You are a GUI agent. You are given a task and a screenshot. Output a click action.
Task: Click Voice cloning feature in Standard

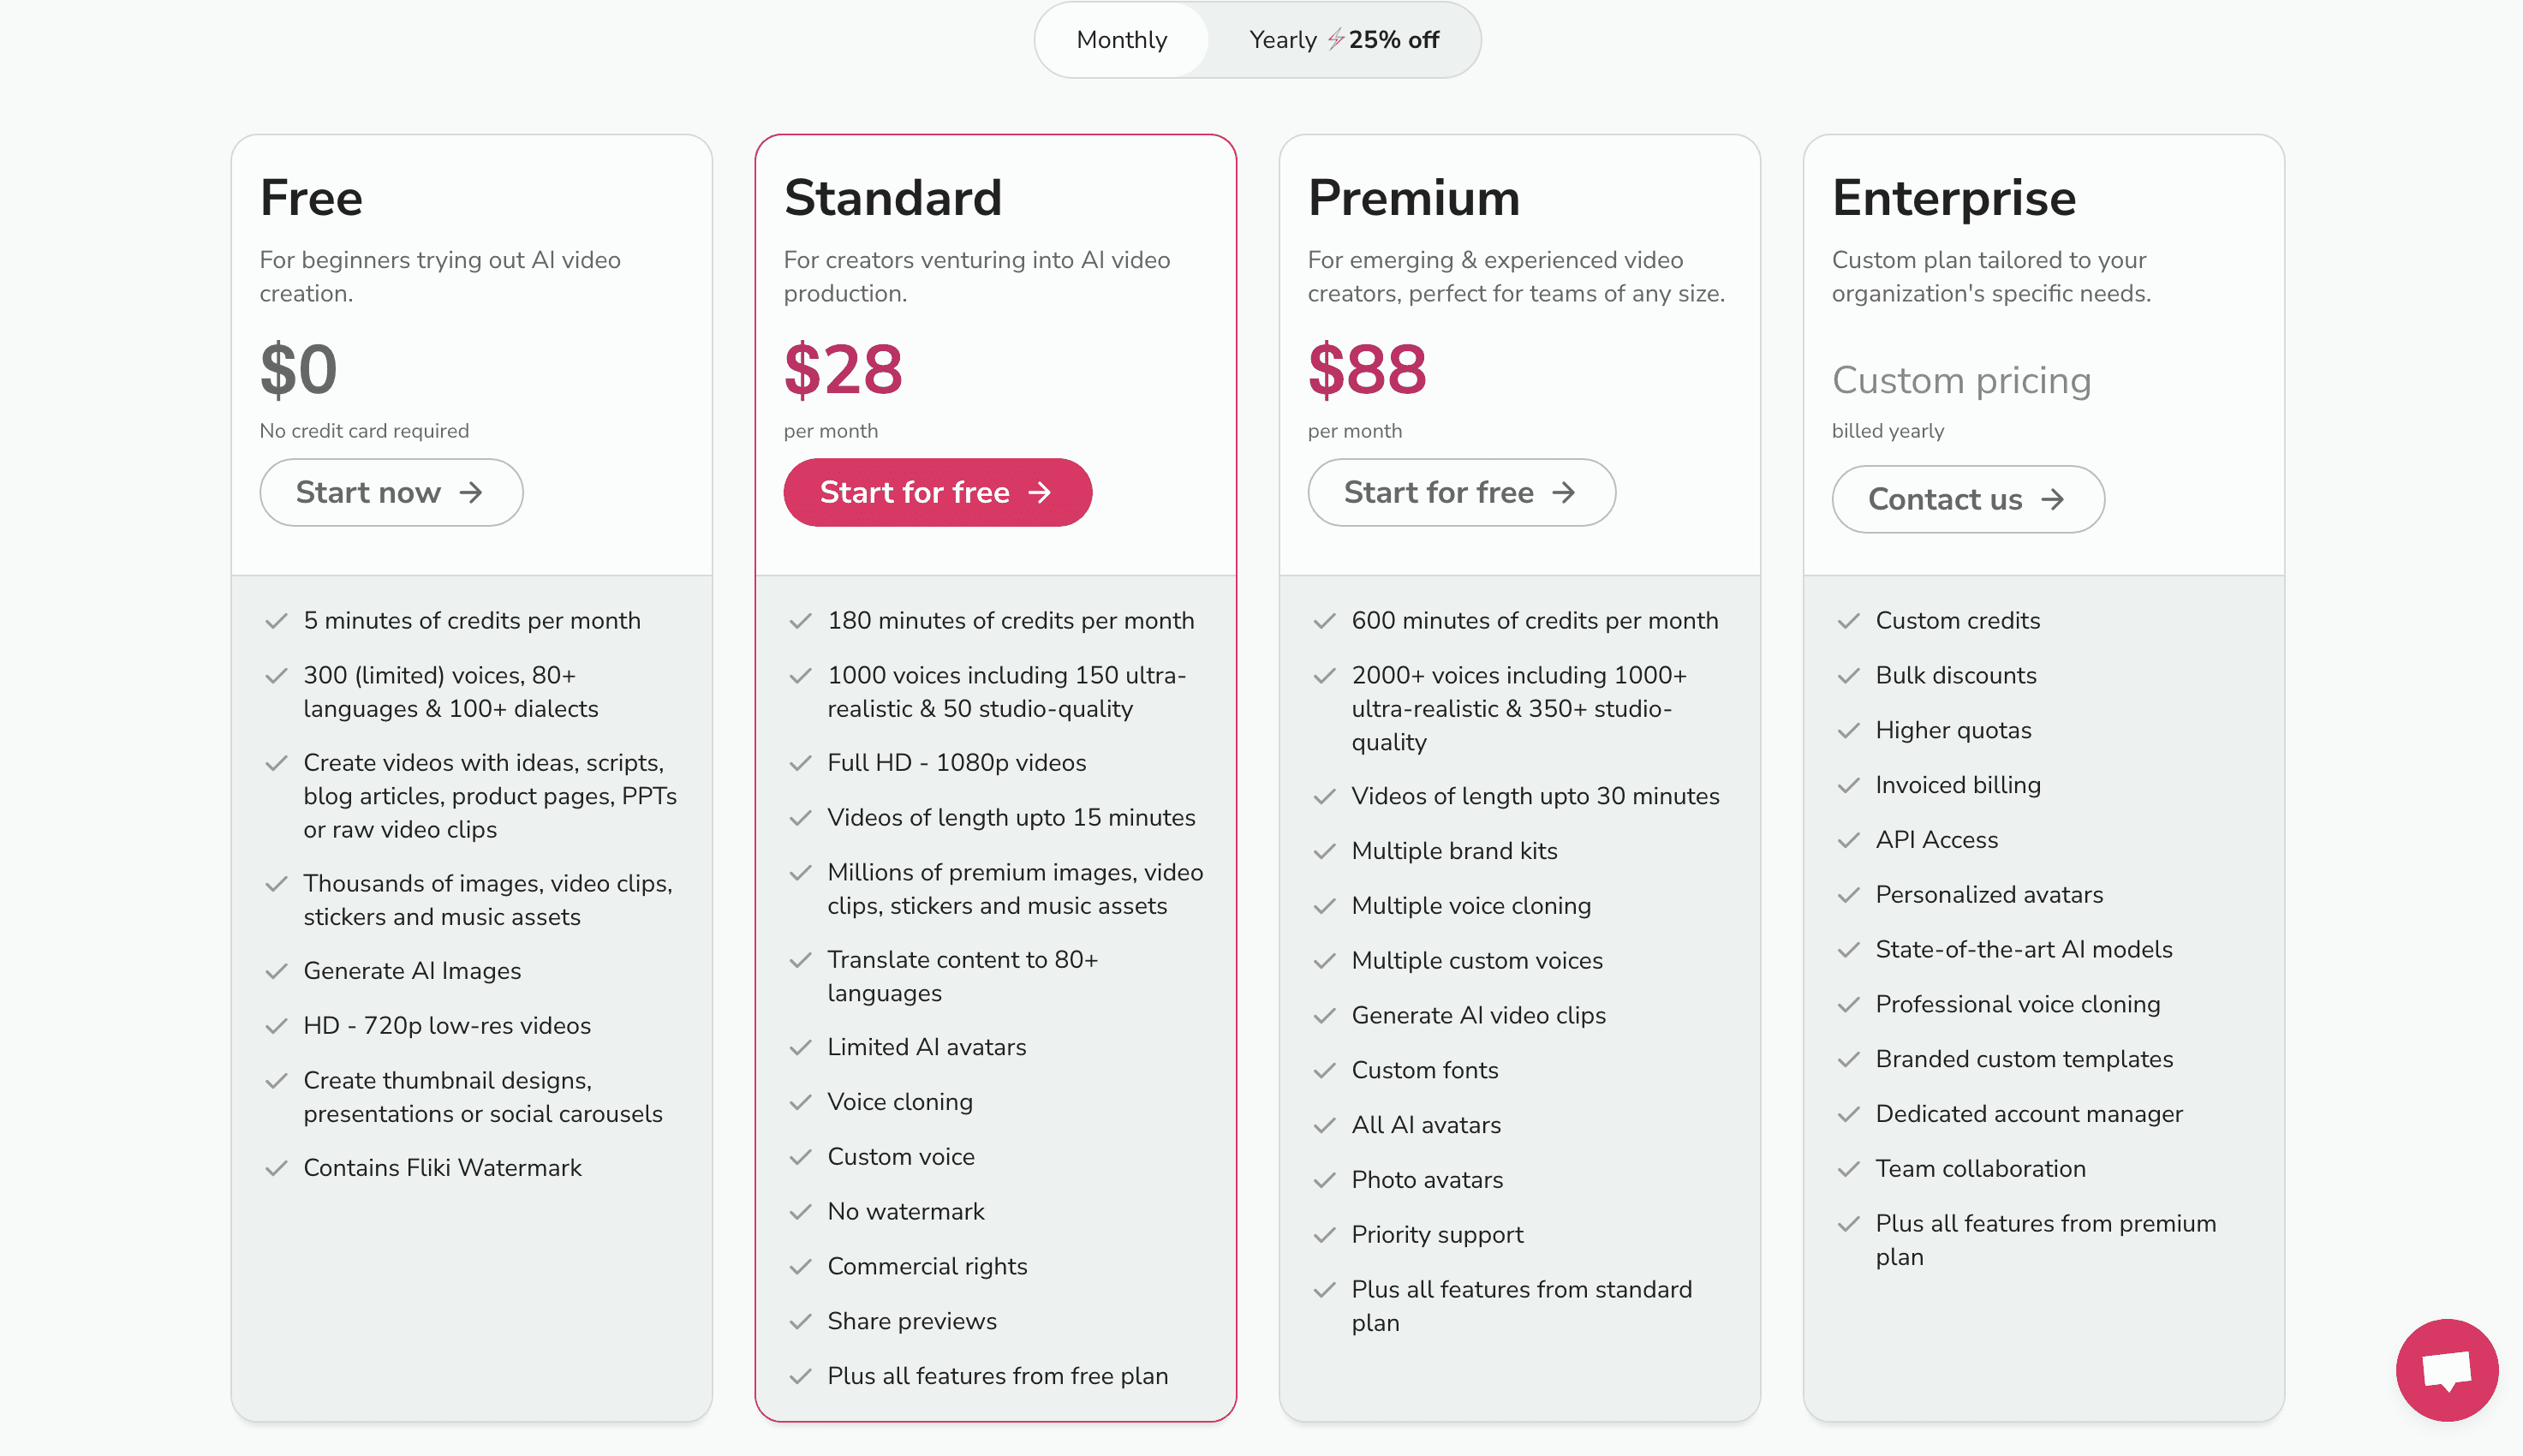click(899, 1102)
